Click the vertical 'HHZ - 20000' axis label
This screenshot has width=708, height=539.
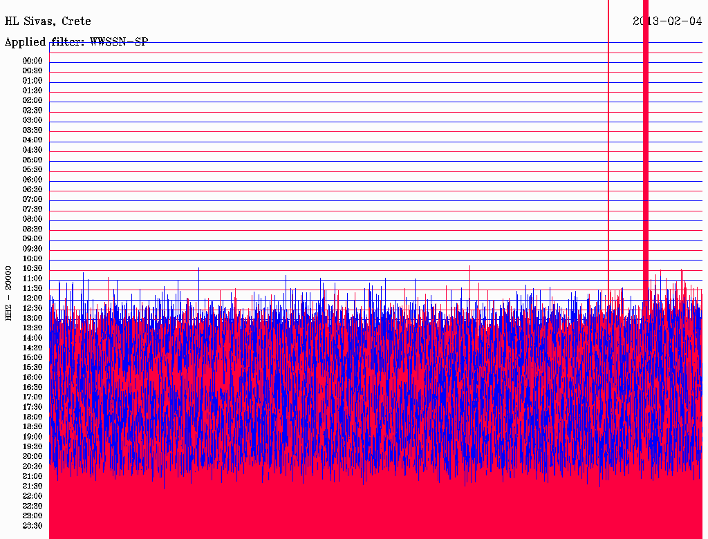pyautogui.click(x=8, y=294)
